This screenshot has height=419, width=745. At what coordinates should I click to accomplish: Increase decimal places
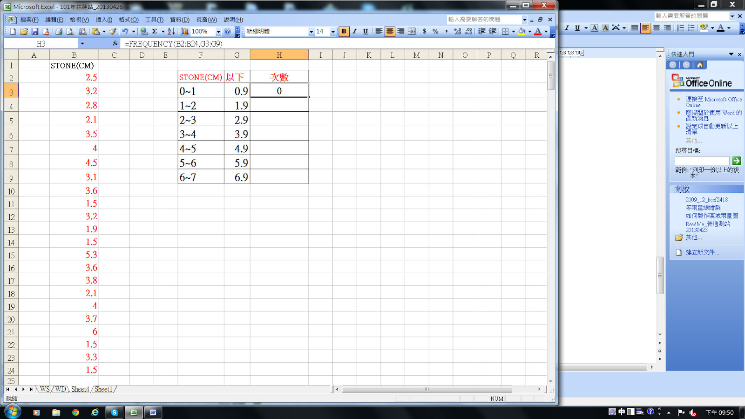click(x=457, y=32)
